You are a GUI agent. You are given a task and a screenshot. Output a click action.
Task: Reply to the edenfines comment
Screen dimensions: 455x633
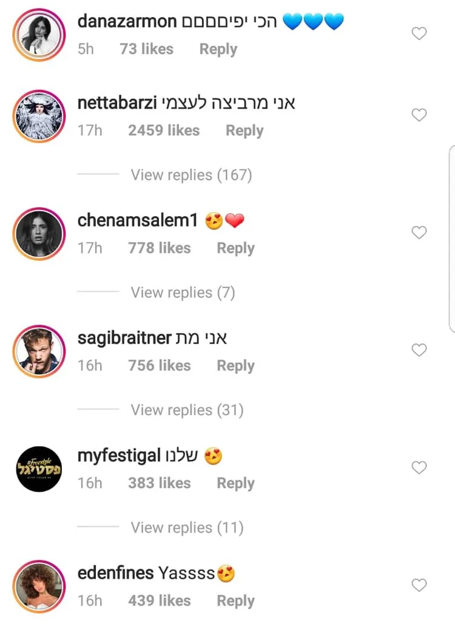pos(235,601)
